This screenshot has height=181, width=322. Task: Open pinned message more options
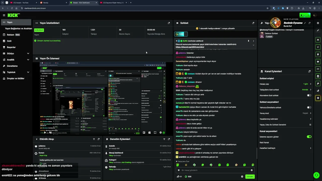click(253, 41)
